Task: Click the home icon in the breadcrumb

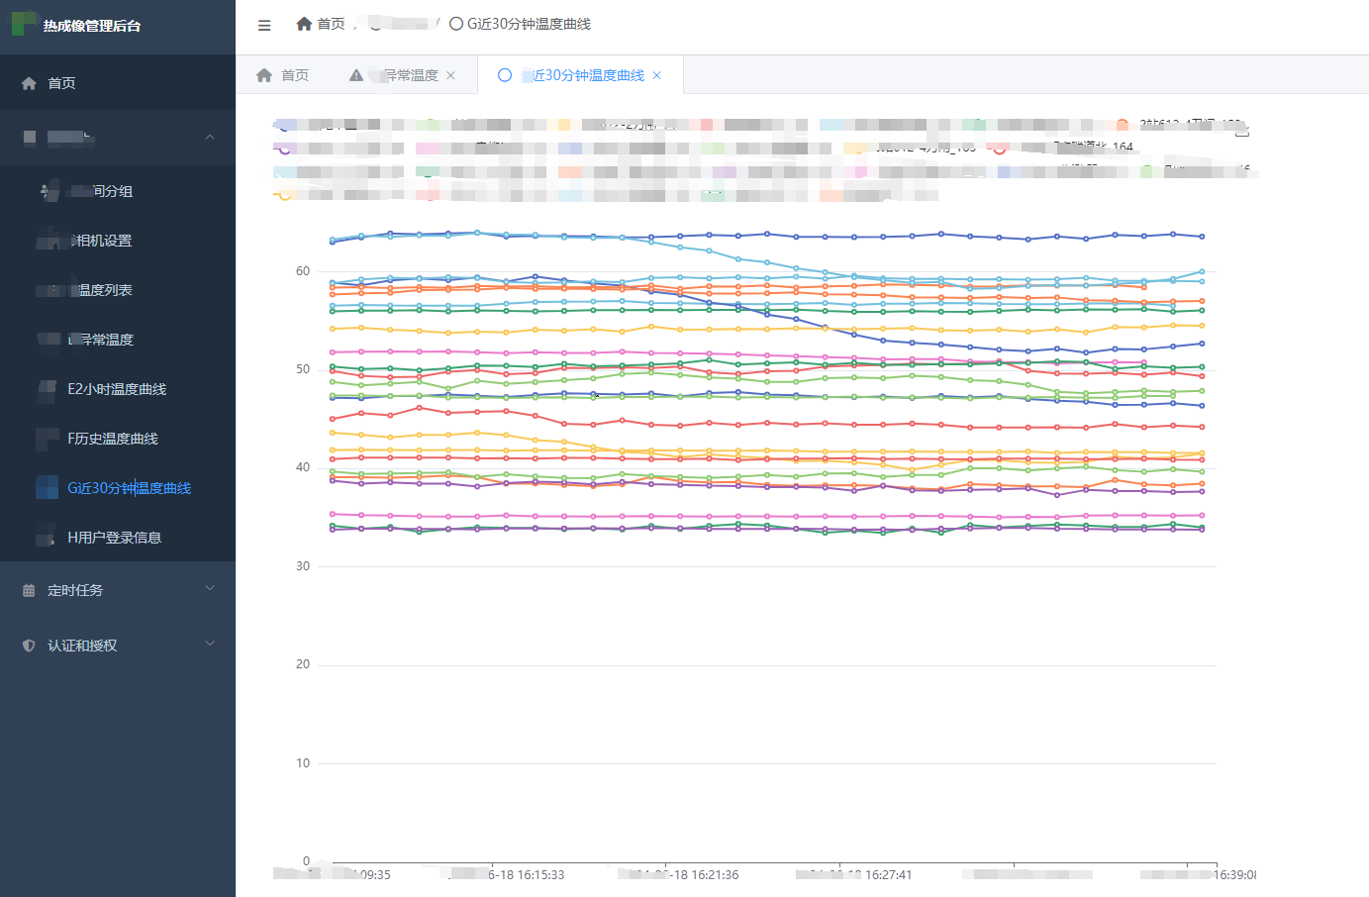Action: click(304, 24)
